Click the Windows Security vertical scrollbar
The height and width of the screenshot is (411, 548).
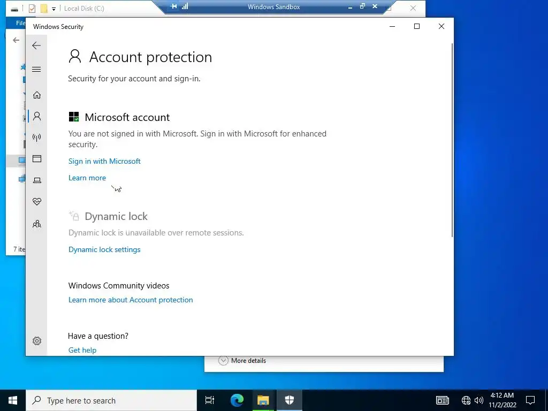(452, 140)
